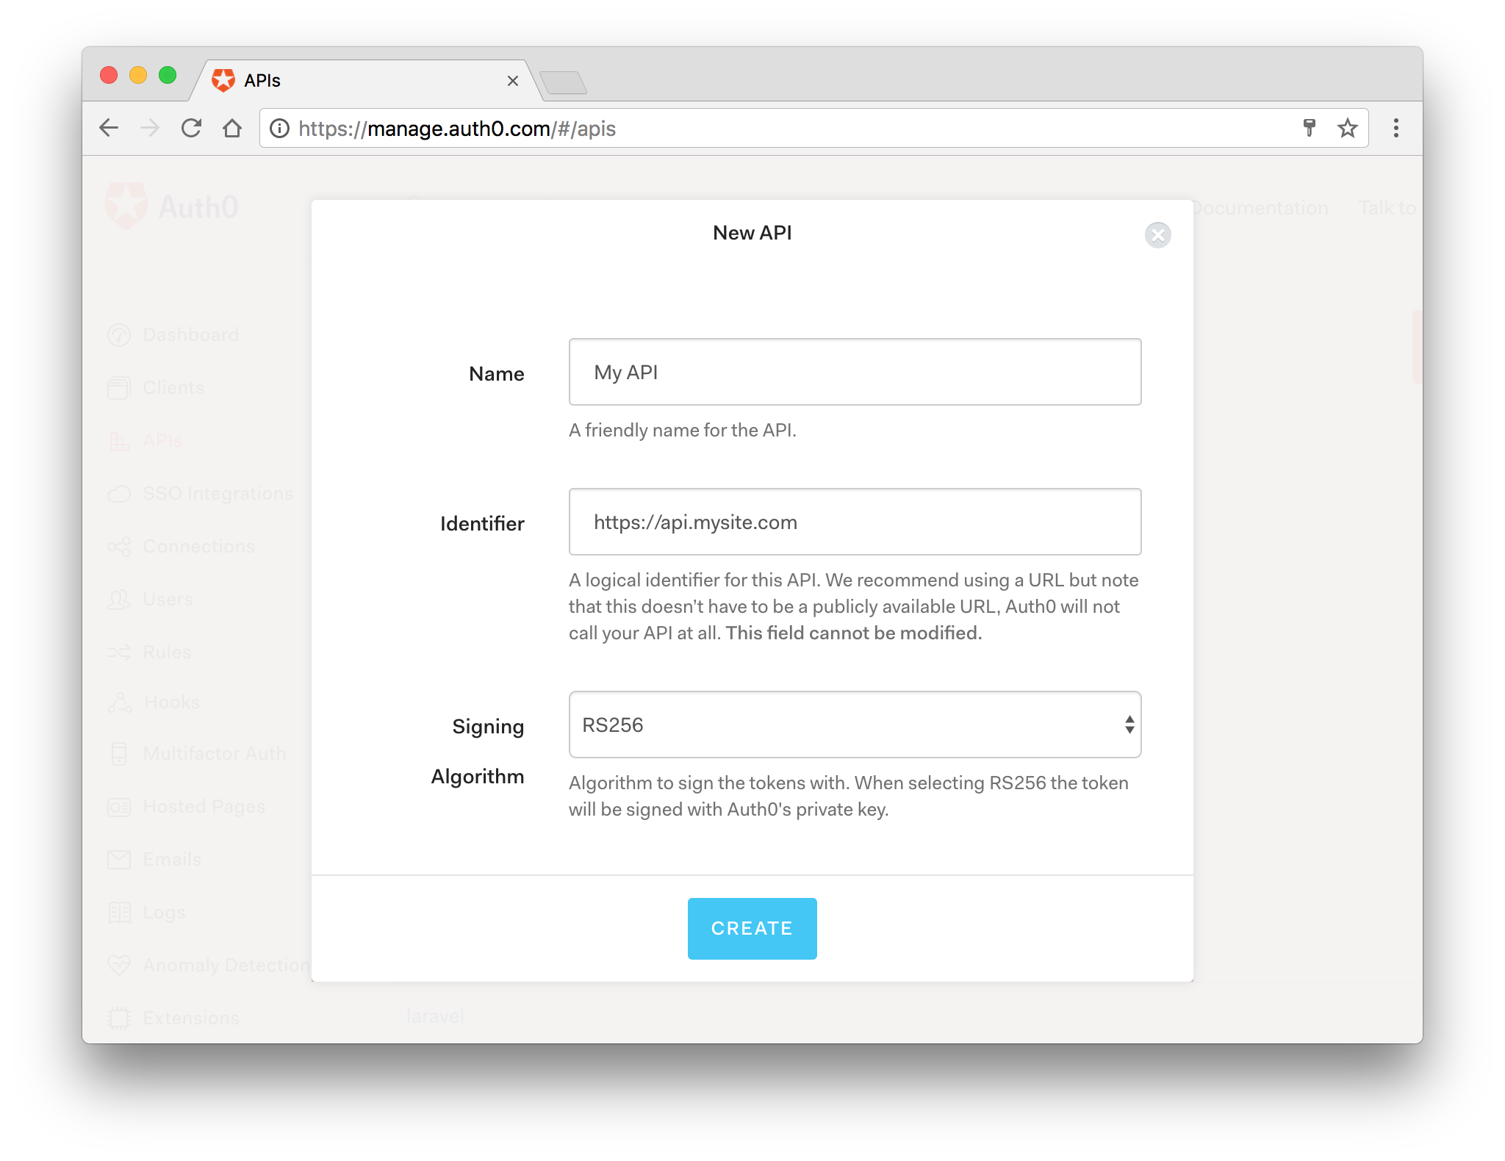Open Extensions in the sidebar
This screenshot has width=1505, height=1161.
[x=173, y=1018]
